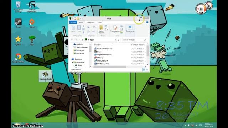
Task: Select the Photoshop Cs6 file entry
Action: [x=102, y=64]
